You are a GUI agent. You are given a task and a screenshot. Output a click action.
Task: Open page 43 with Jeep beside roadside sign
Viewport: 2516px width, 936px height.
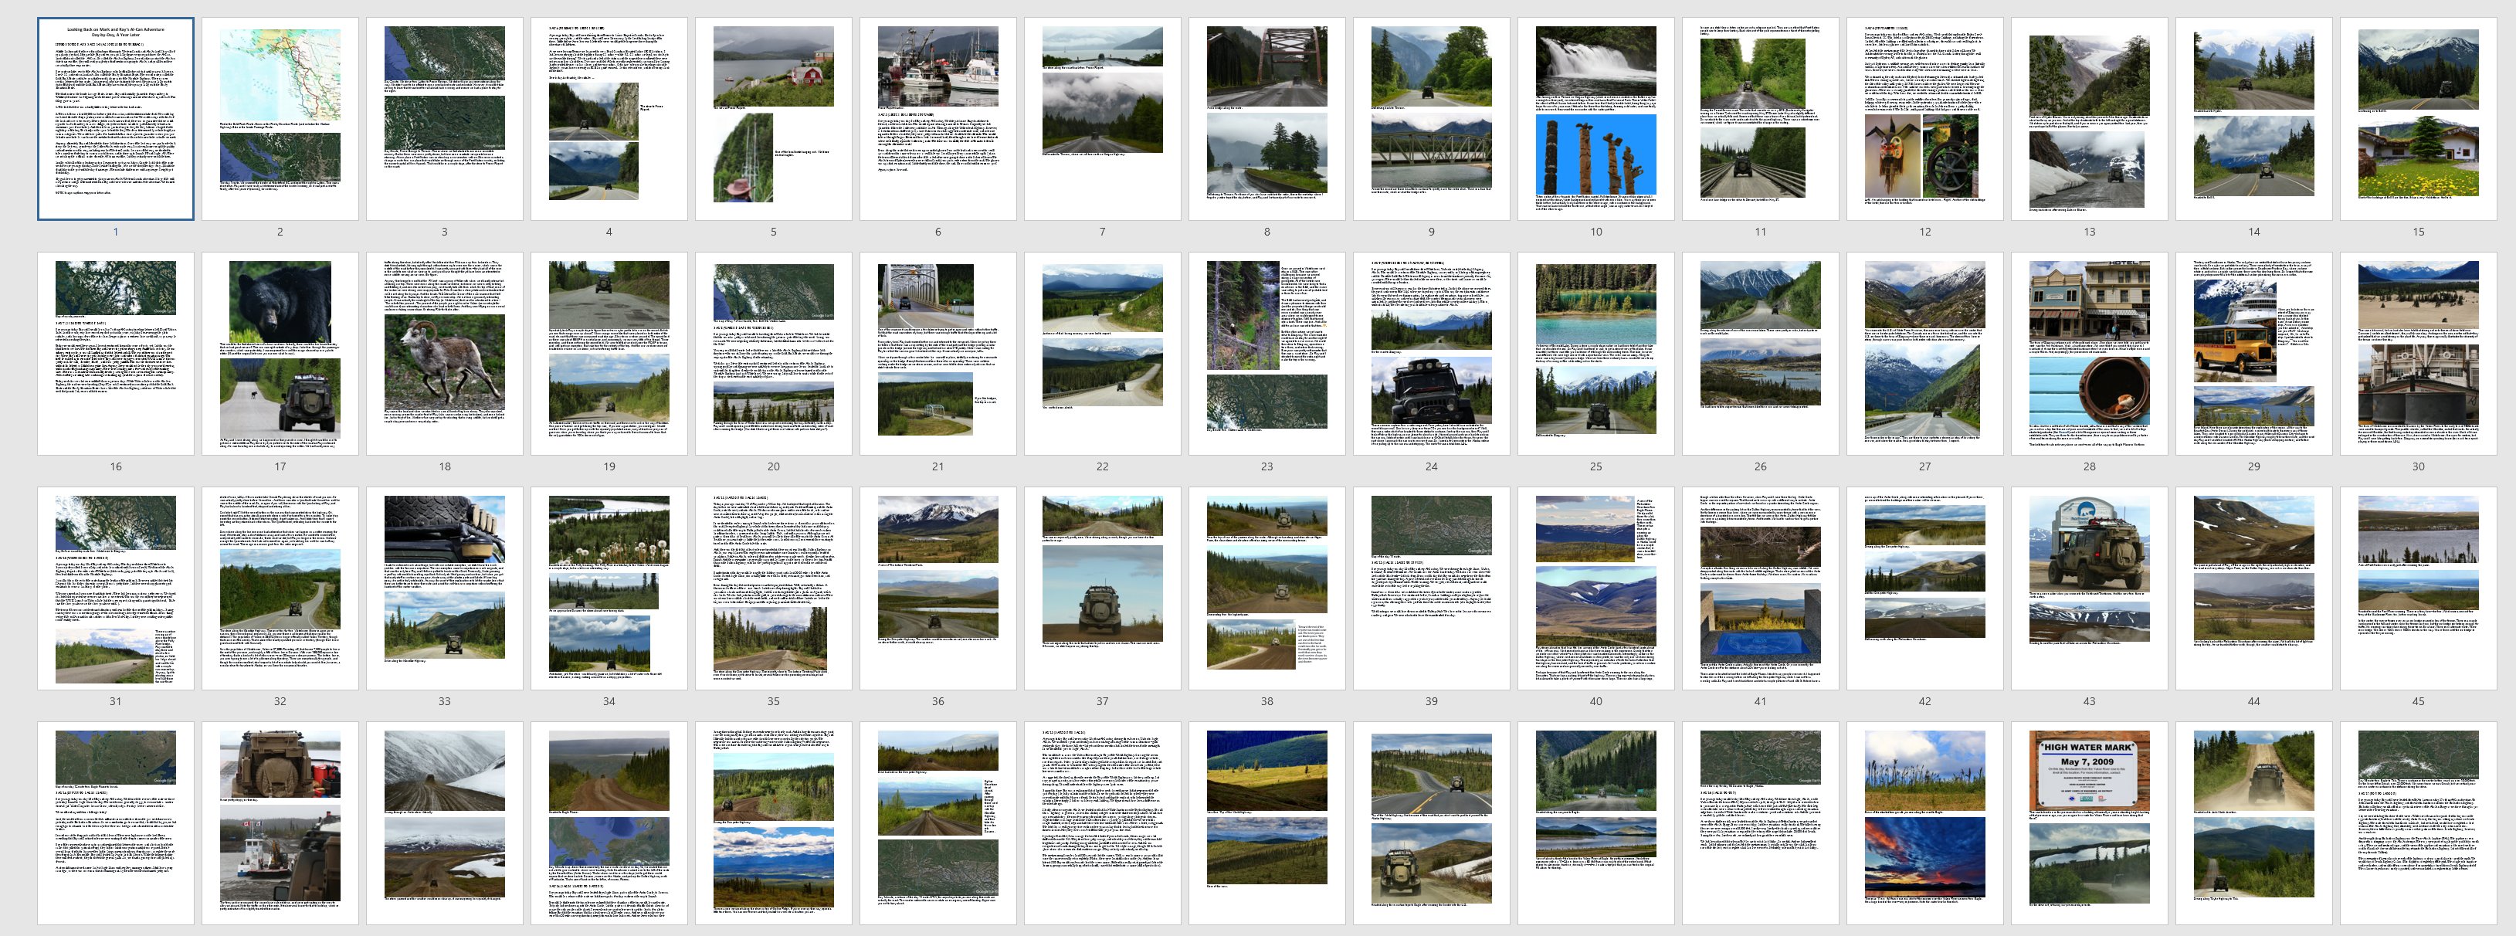(x=2089, y=587)
